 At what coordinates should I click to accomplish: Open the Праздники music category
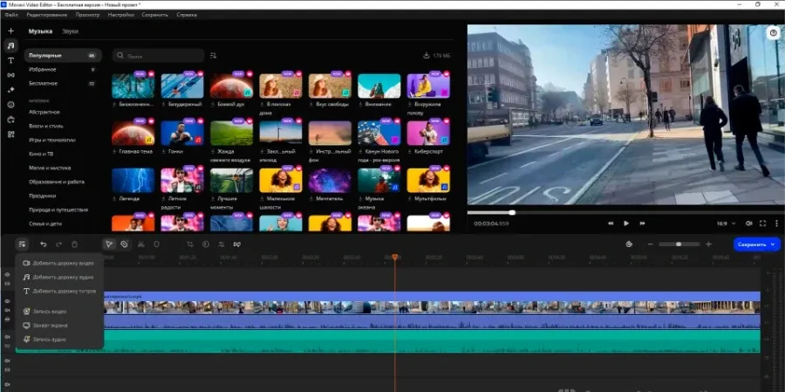click(43, 196)
